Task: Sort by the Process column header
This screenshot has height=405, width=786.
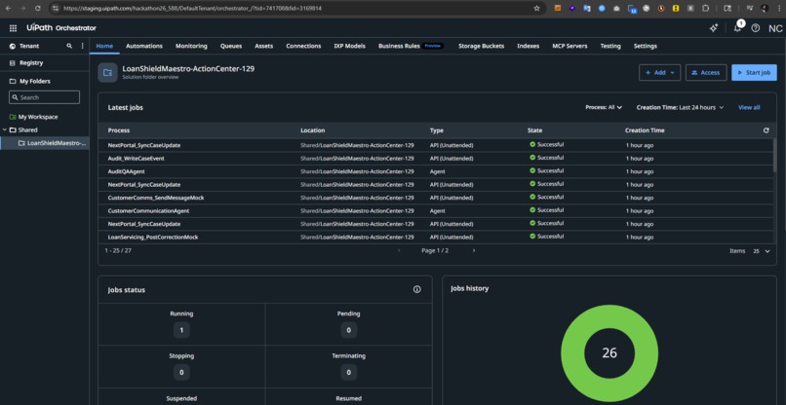Action: [119, 130]
